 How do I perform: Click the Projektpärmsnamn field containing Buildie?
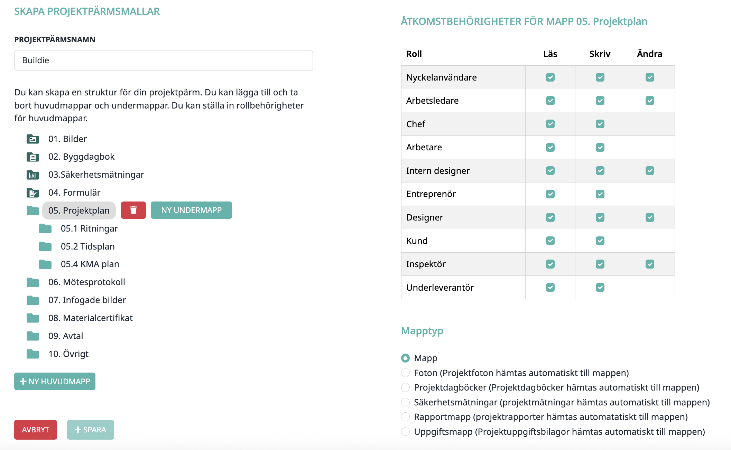(164, 60)
